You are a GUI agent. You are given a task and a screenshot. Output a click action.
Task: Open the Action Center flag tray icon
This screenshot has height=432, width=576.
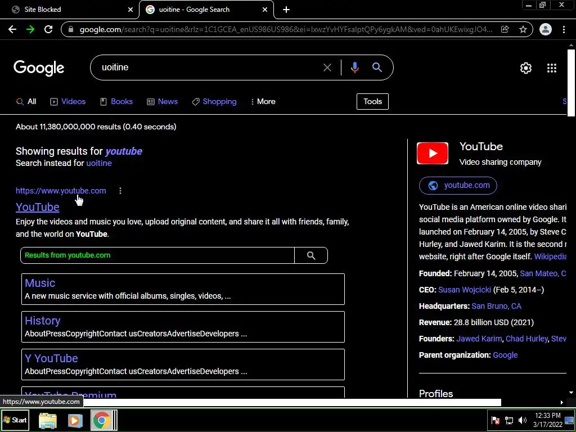(x=496, y=420)
